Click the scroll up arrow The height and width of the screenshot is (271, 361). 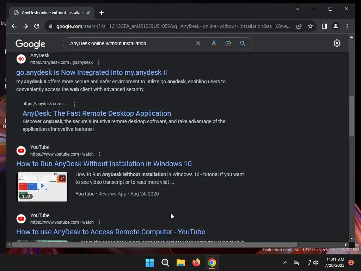(x=351, y=37)
